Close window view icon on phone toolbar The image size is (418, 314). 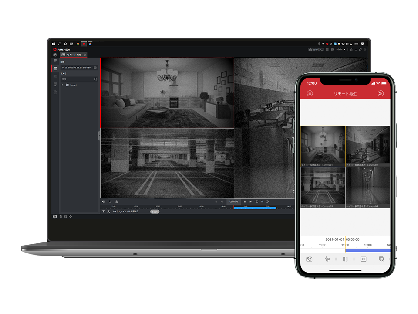[381, 259]
